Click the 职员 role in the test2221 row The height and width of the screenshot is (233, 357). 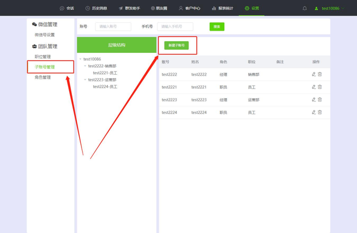pyautogui.click(x=223, y=87)
